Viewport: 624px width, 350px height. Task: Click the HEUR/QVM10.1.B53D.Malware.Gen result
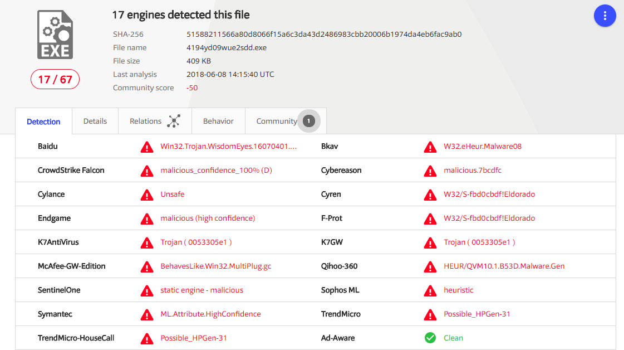click(x=504, y=266)
